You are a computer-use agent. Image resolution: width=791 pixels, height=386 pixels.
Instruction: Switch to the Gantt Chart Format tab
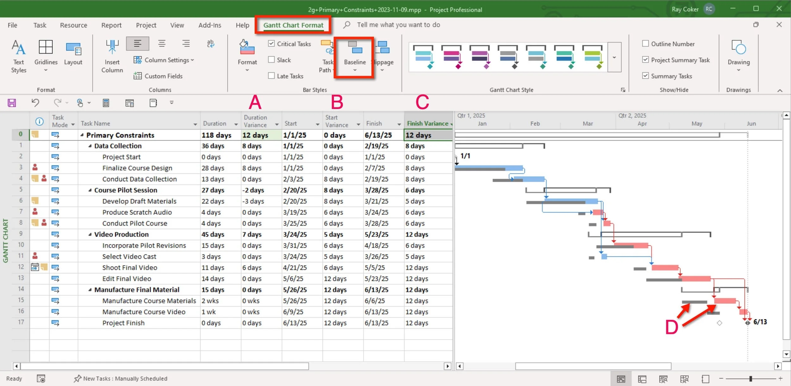tap(293, 25)
